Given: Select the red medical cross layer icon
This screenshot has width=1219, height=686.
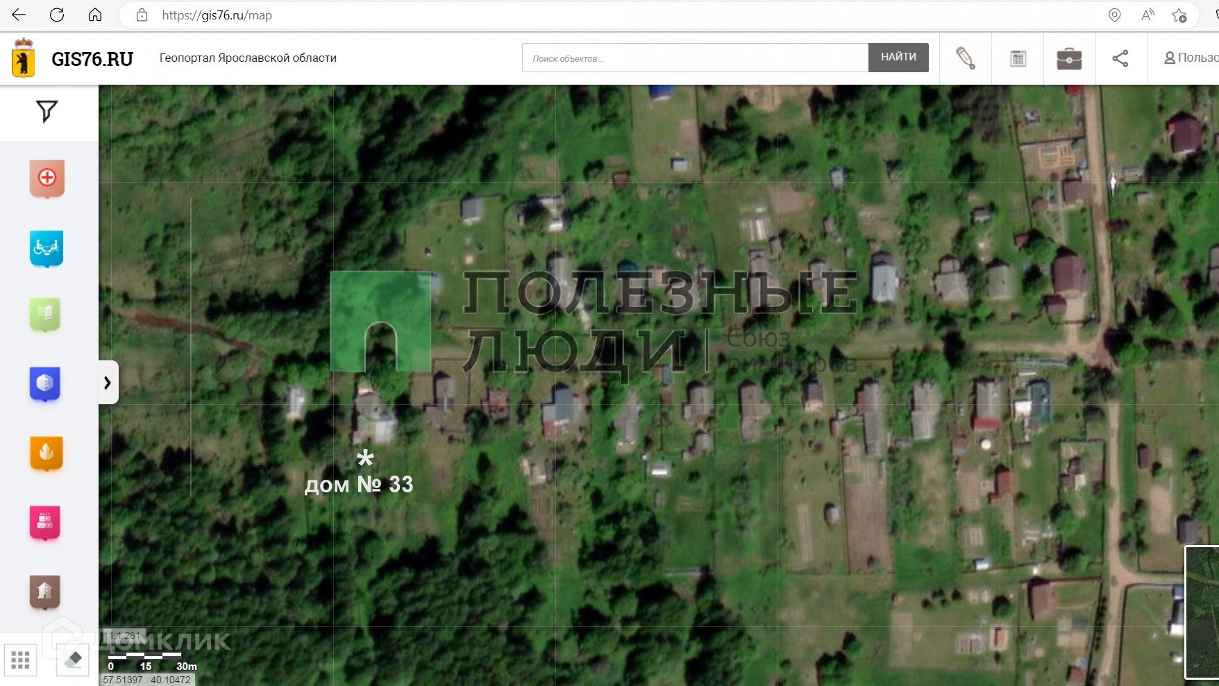Looking at the screenshot, I should (47, 178).
